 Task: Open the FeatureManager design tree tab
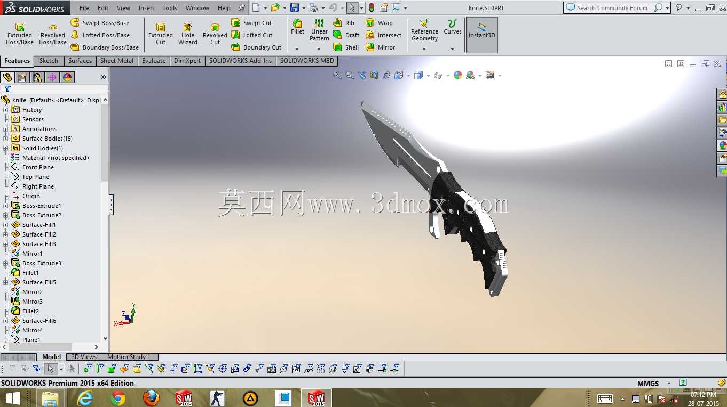(7, 77)
